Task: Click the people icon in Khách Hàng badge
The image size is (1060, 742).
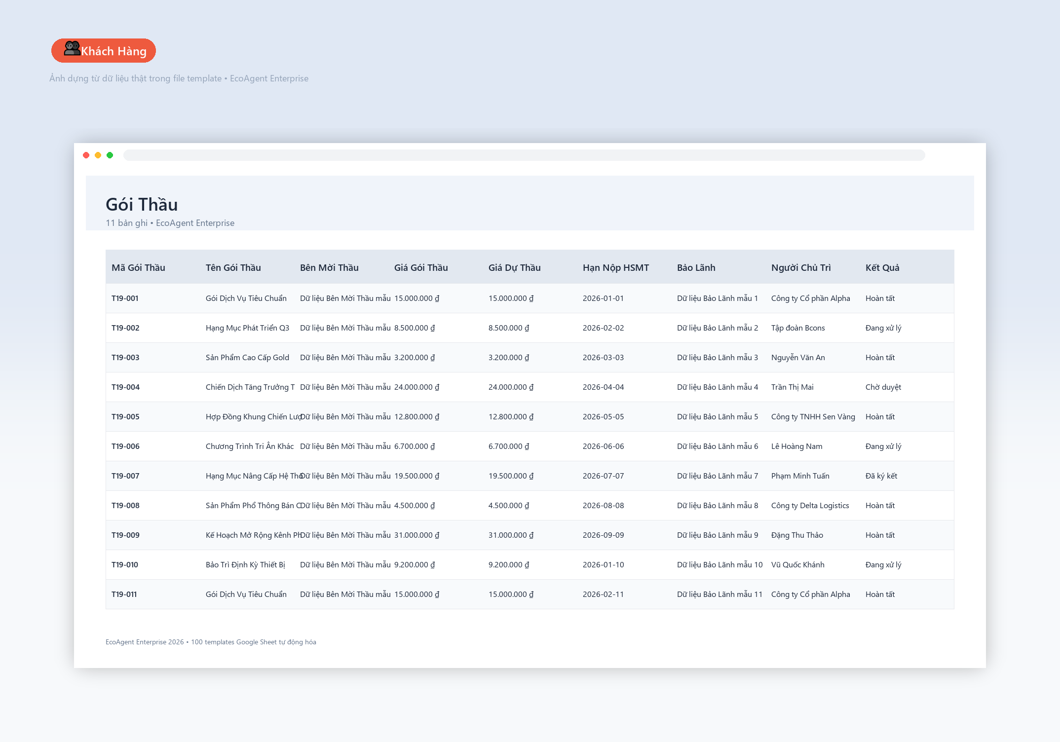Action: click(72, 48)
